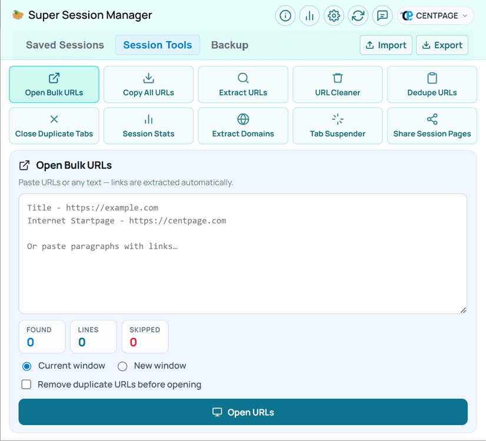Open settings with the gear icon

(x=334, y=15)
